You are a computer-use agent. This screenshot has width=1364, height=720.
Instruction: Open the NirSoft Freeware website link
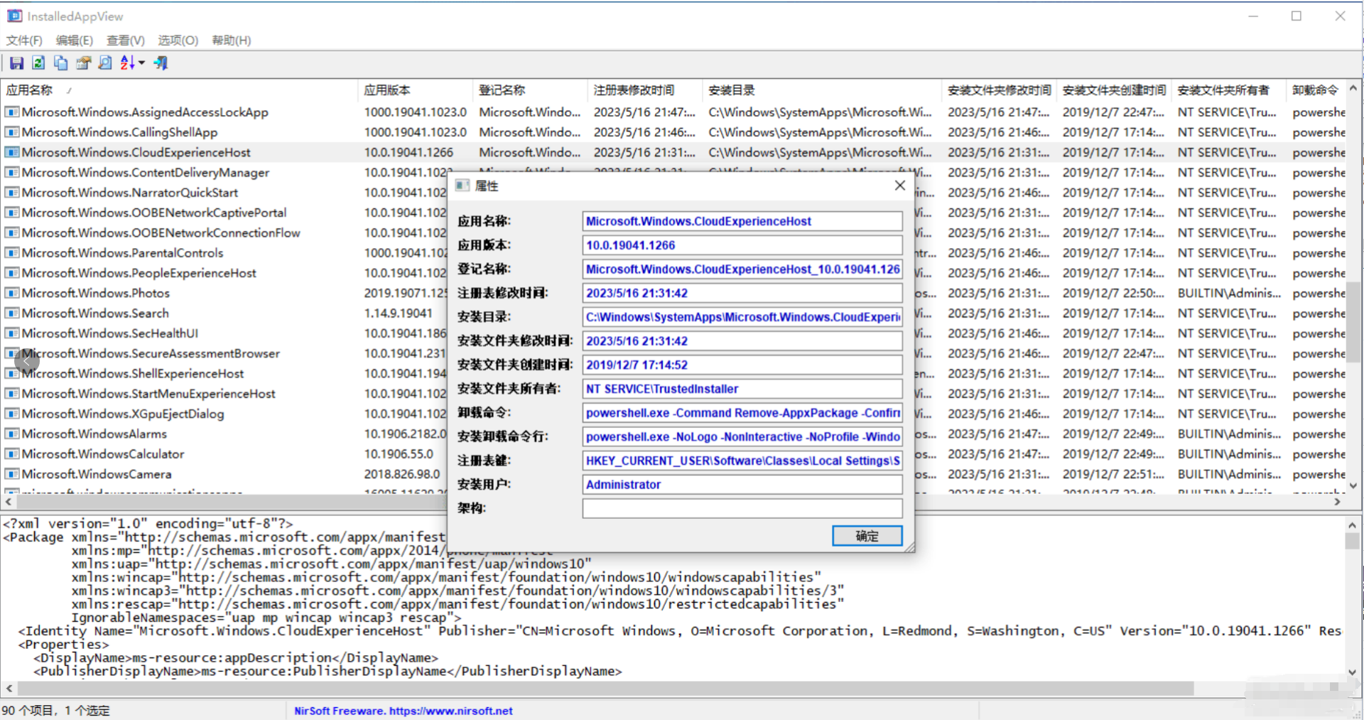[403, 710]
